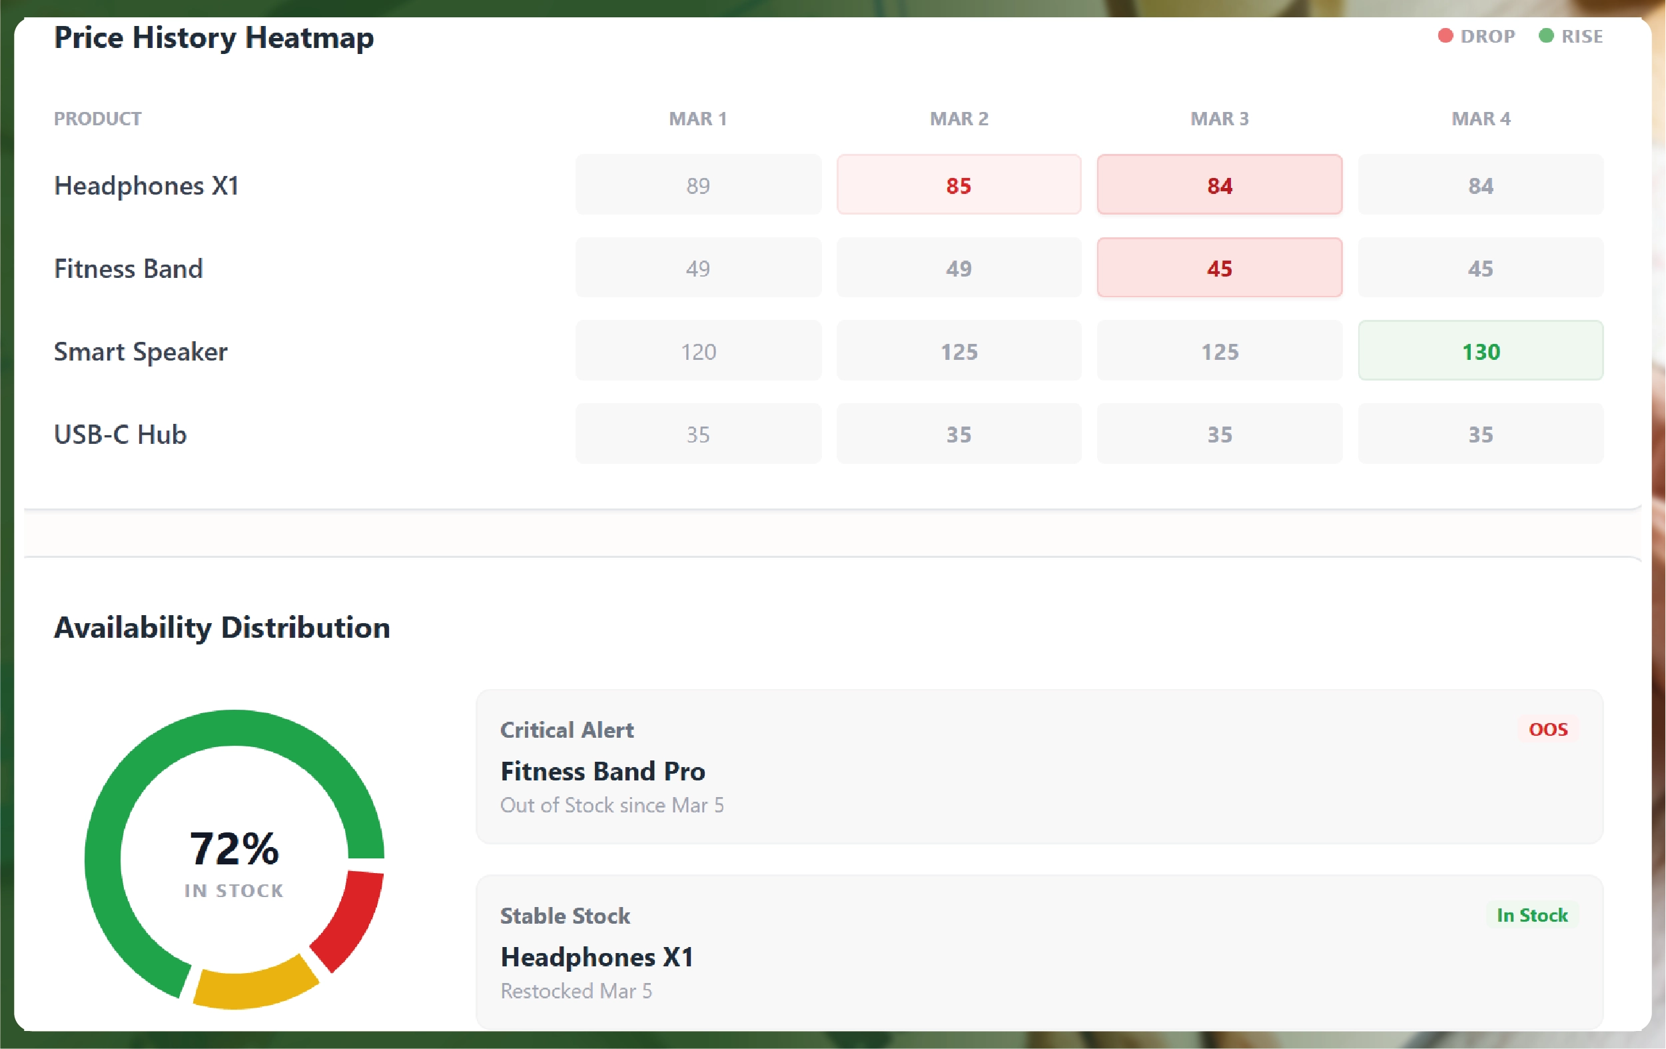Click the In Stock badge on Stable Stock
Screen dimensions: 1666x1049
pyautogui.click(x=1532, y=914)
